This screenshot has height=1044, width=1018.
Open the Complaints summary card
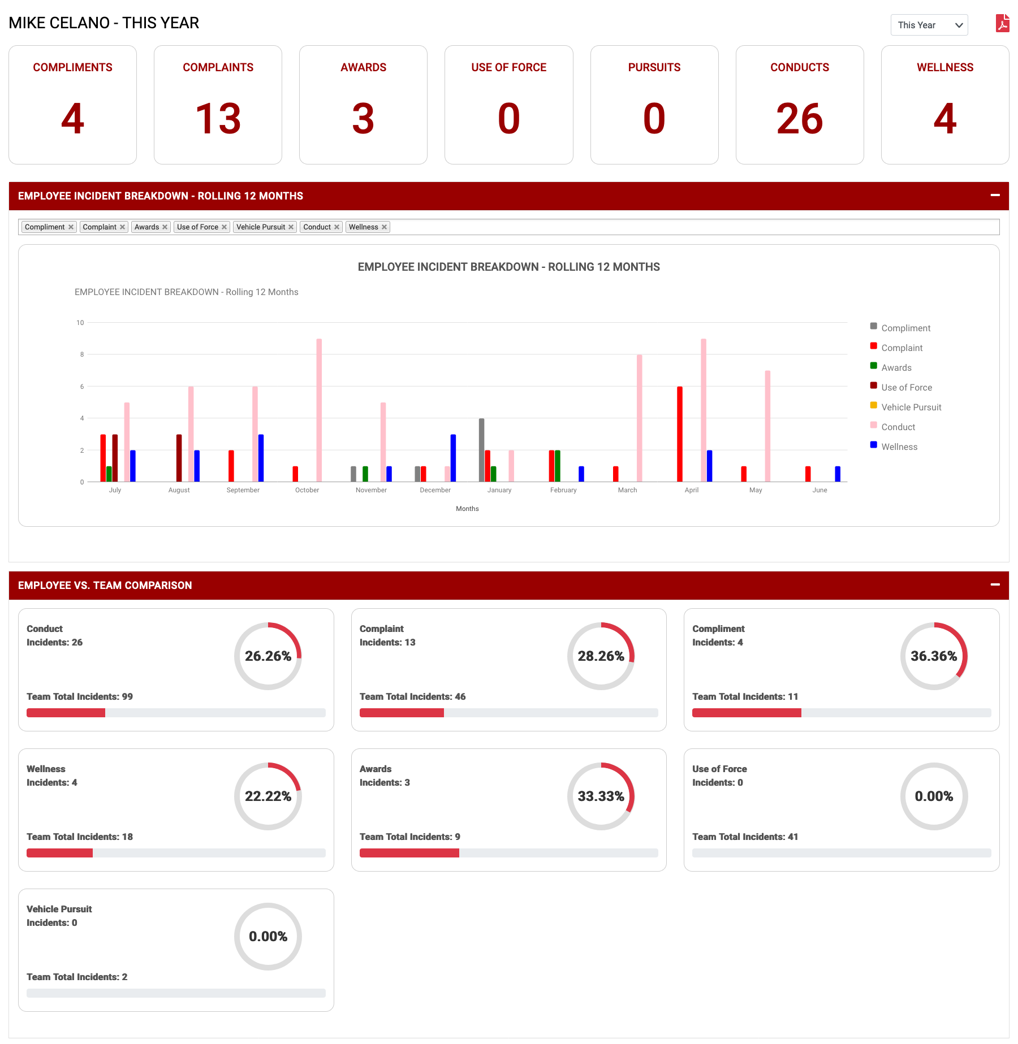[x=218, y=105]
